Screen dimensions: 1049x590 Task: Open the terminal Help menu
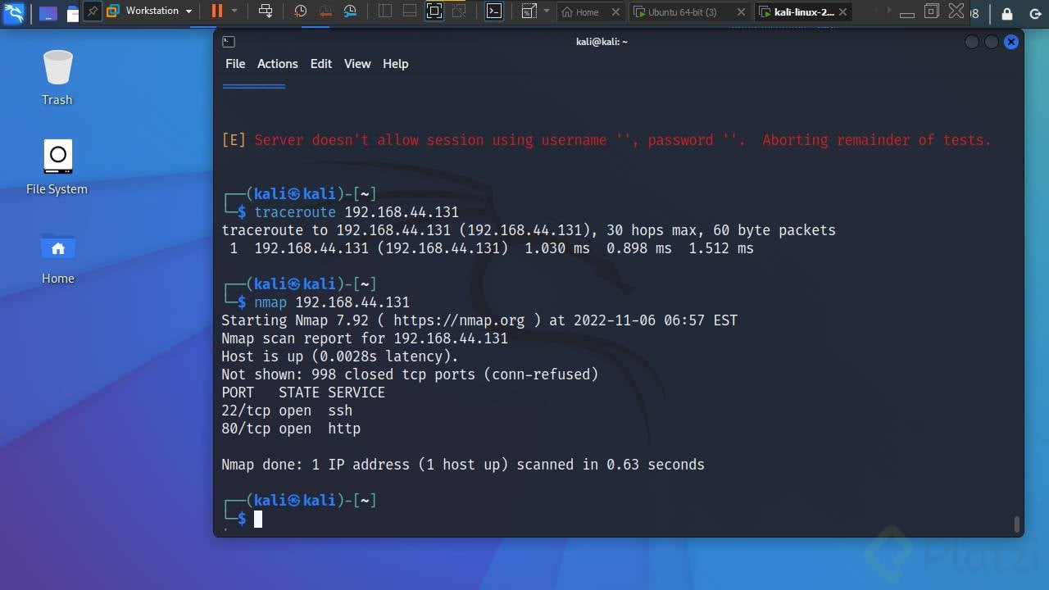396,64
